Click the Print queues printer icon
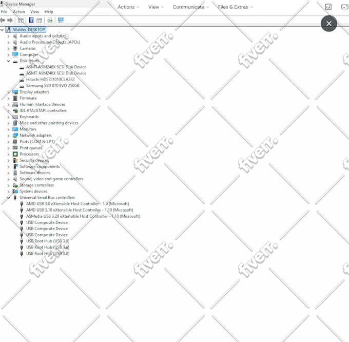Viewport: 349px width, 342px height. (15, 148)
